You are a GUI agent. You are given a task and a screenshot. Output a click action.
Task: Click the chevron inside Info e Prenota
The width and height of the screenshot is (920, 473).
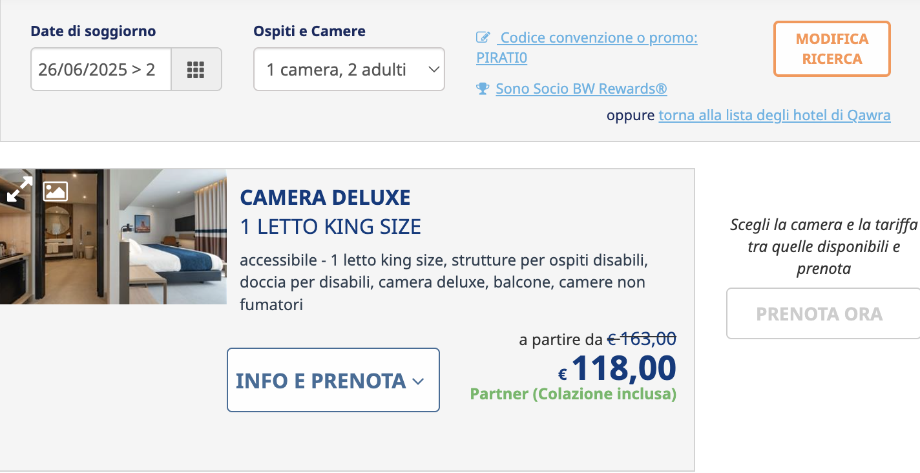click(418, 381)
